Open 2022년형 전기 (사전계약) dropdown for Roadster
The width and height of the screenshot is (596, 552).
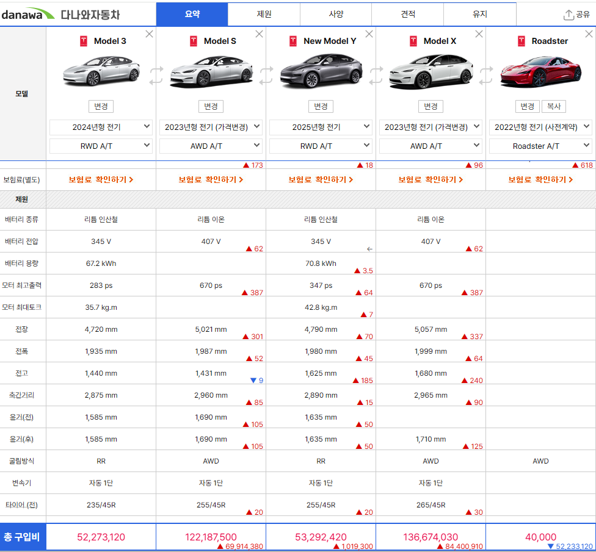point(540,127)
